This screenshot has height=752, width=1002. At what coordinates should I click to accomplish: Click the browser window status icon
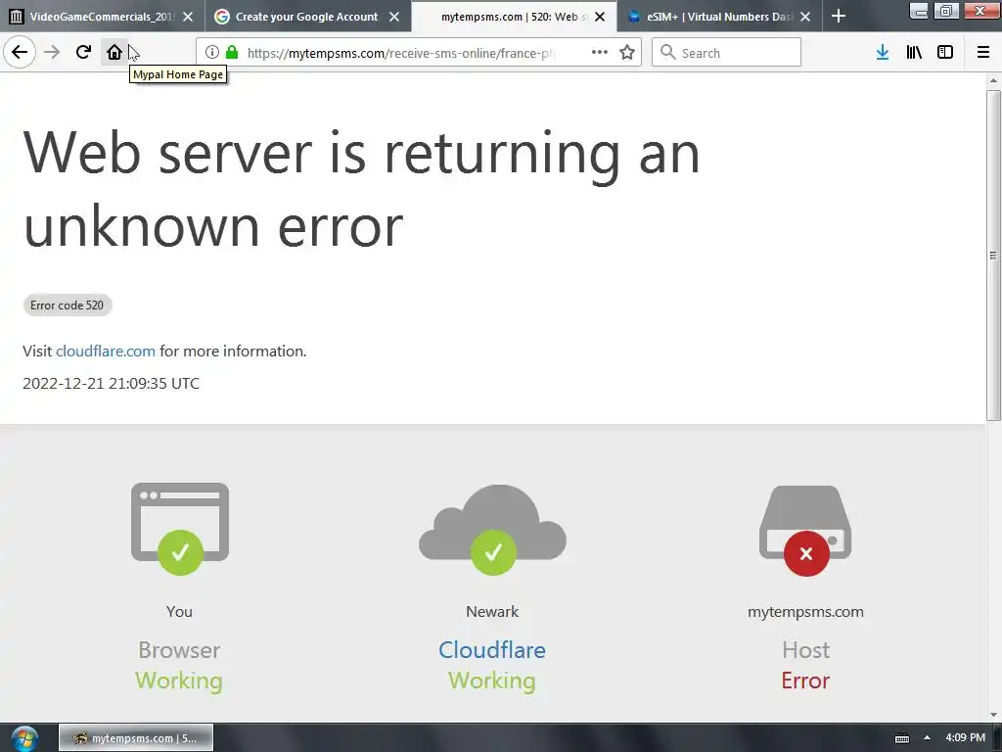(180, 528)
